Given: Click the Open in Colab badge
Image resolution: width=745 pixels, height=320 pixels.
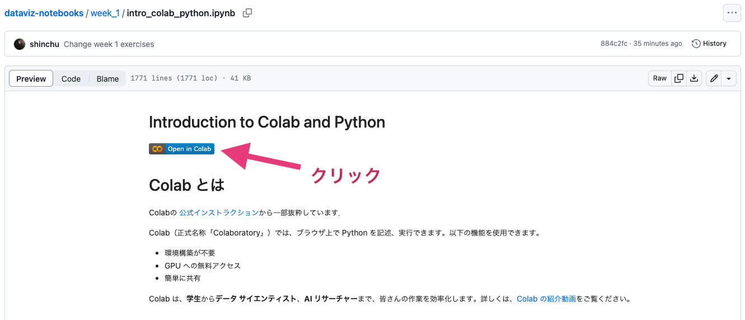Looking at the screenshot, I should click(181, 149).
